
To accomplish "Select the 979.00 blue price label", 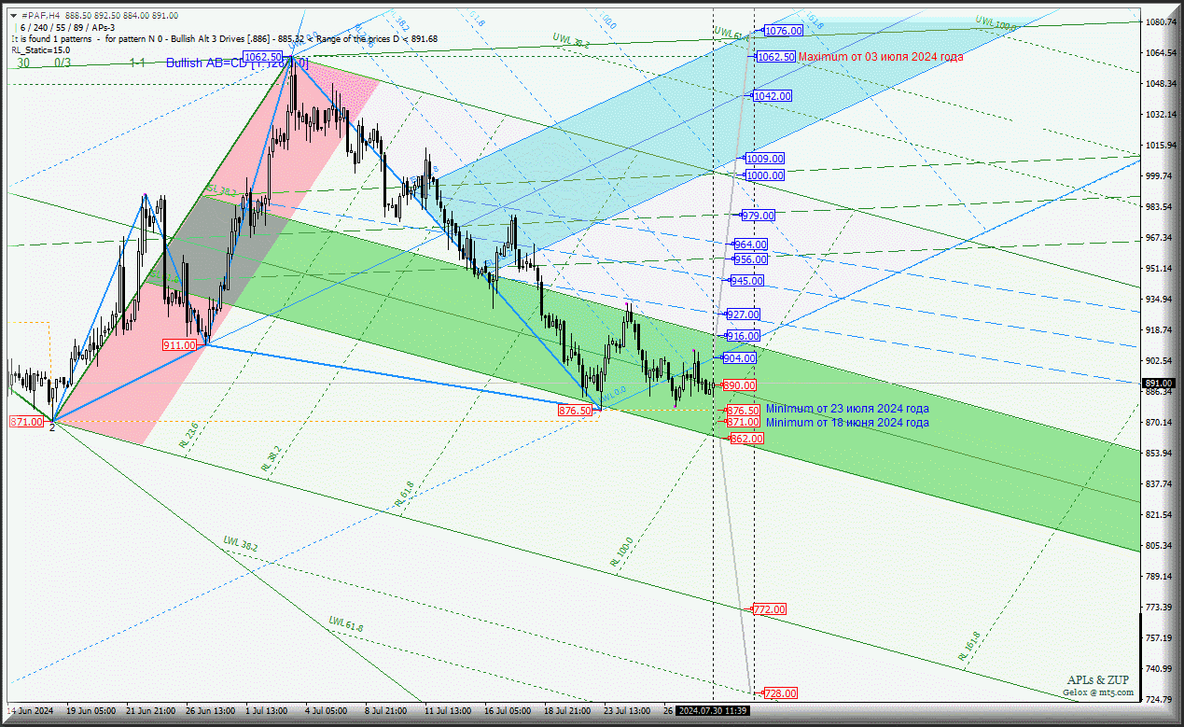I will click(x=758, y=216).
